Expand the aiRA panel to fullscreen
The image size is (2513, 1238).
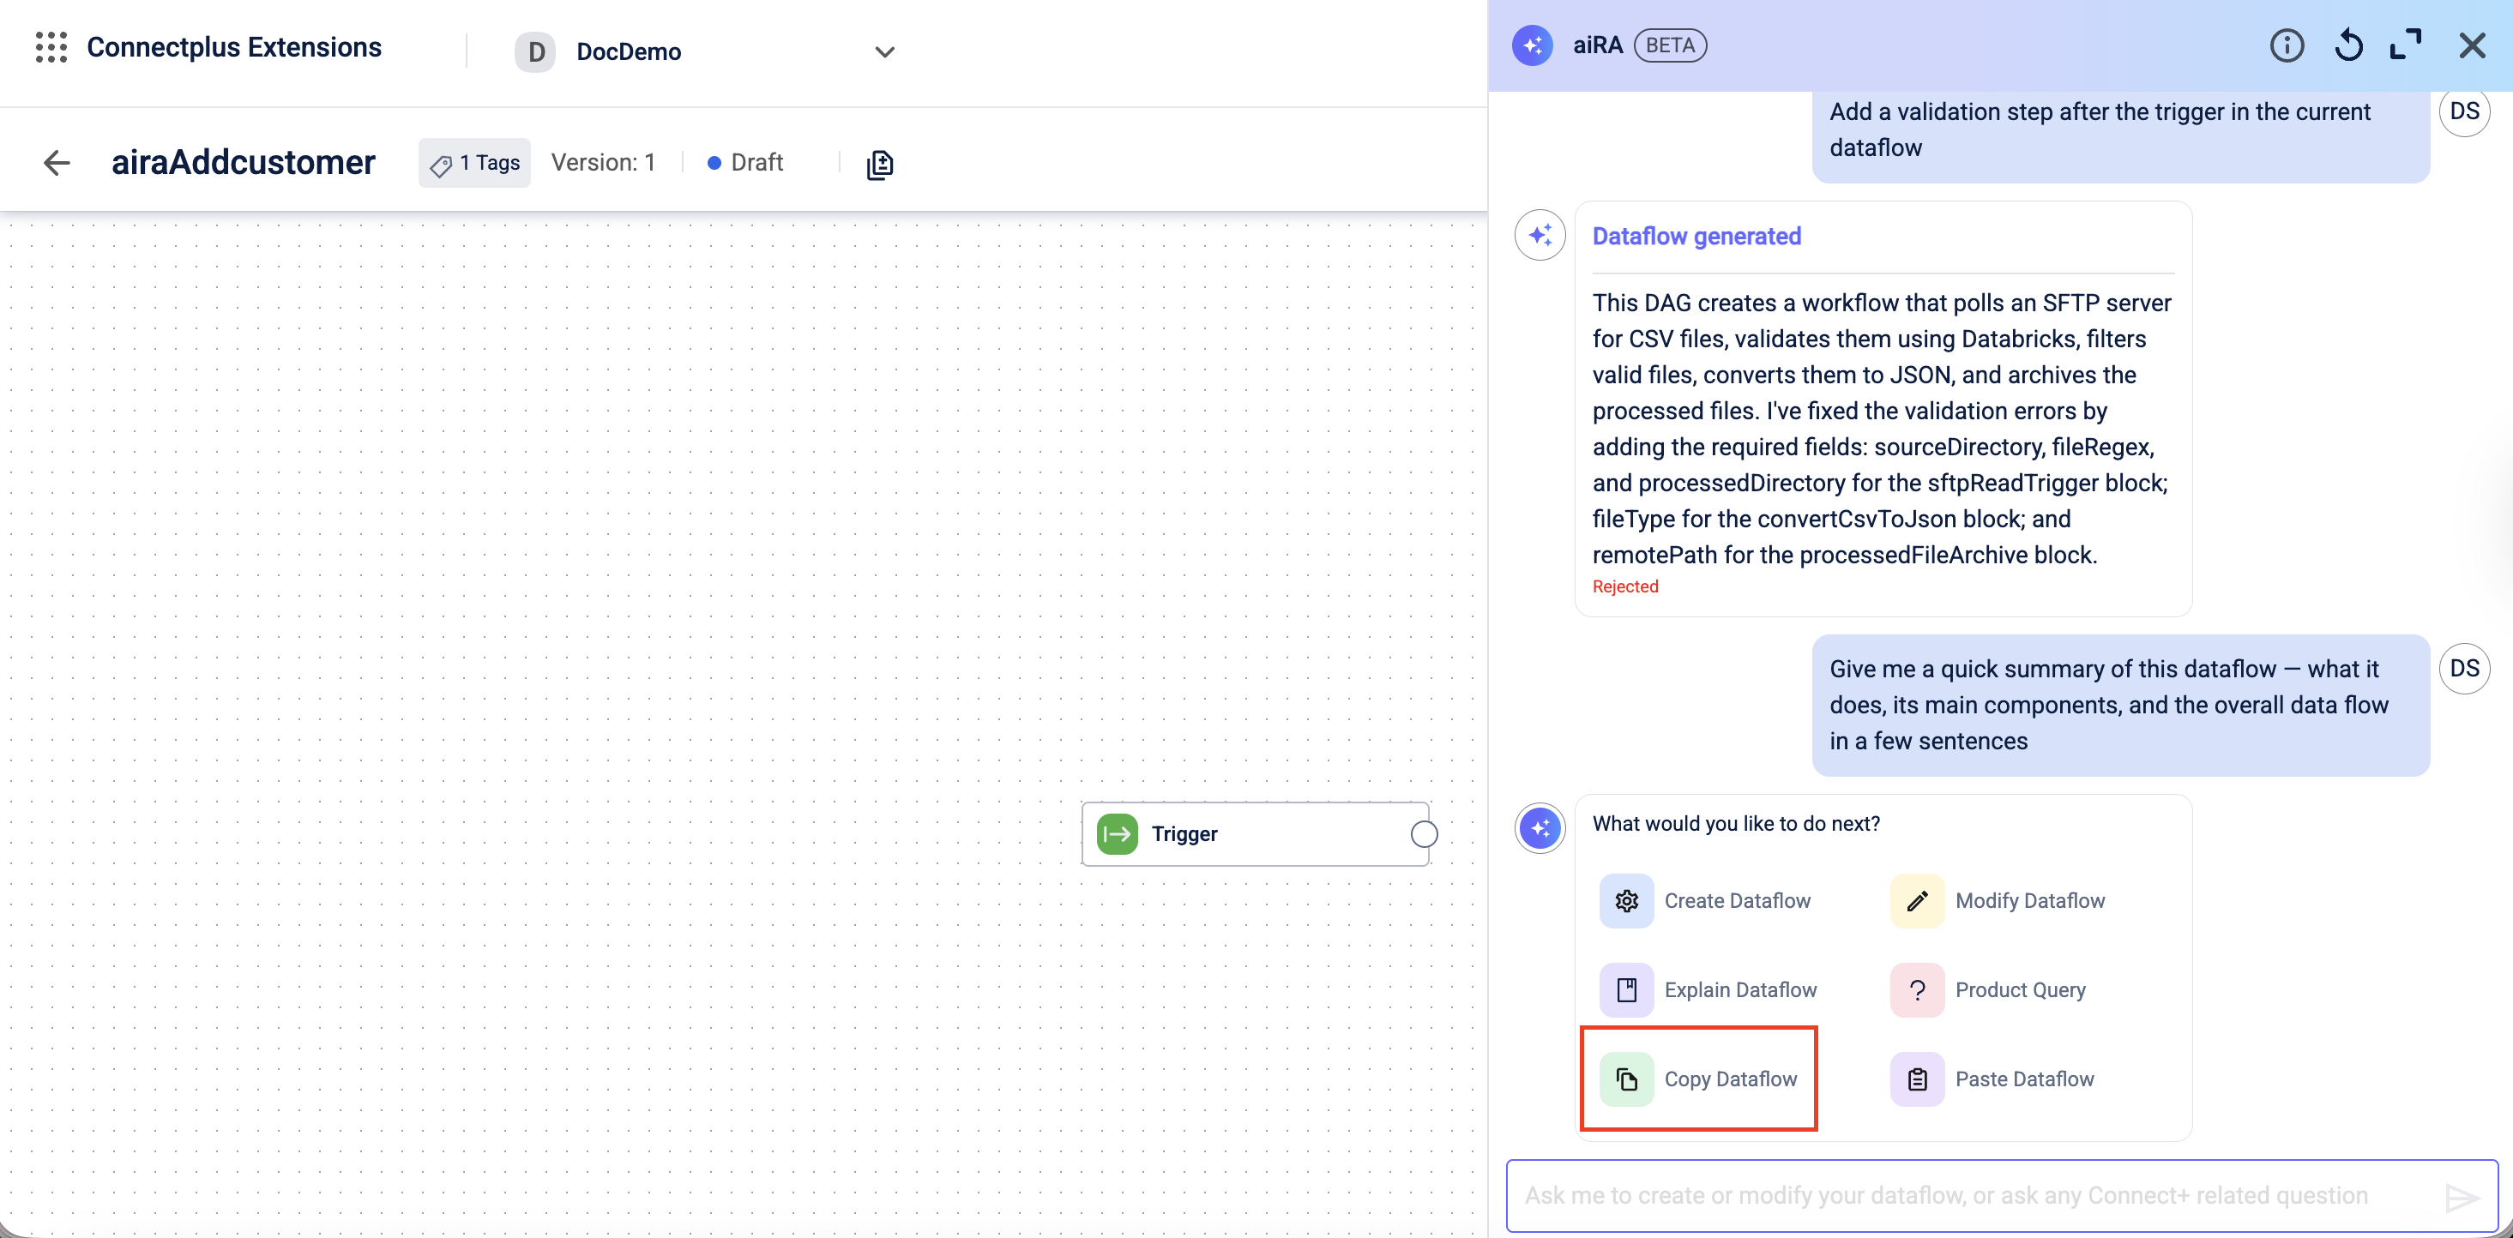[x=2406, y=45]
